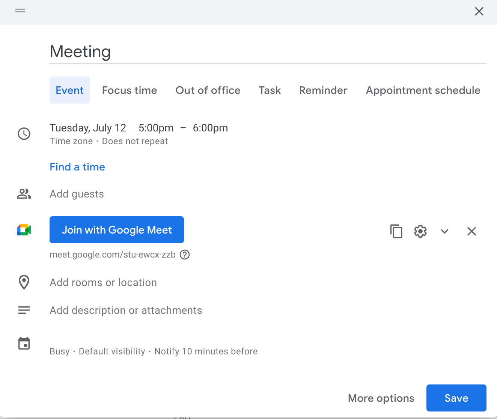
Task: Open Meet link help question mark
Action: pyautogui.click(x=185, y=255)
